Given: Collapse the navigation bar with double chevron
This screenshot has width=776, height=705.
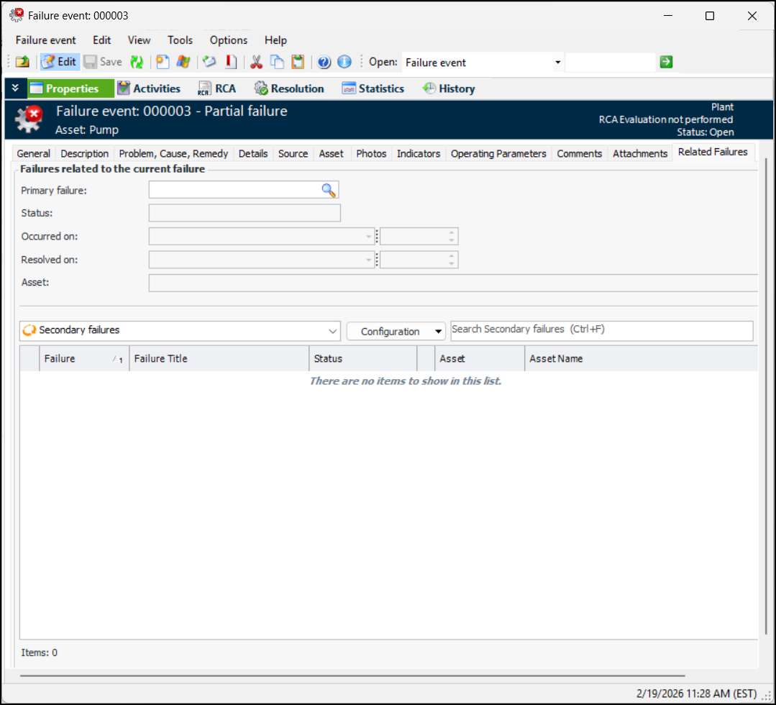Looking at the screenshot, I should pyautogui.click(x=15, y=88).
